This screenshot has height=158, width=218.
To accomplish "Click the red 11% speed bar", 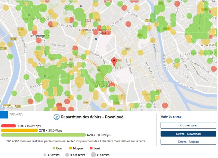I will click(x=8, y=126).
